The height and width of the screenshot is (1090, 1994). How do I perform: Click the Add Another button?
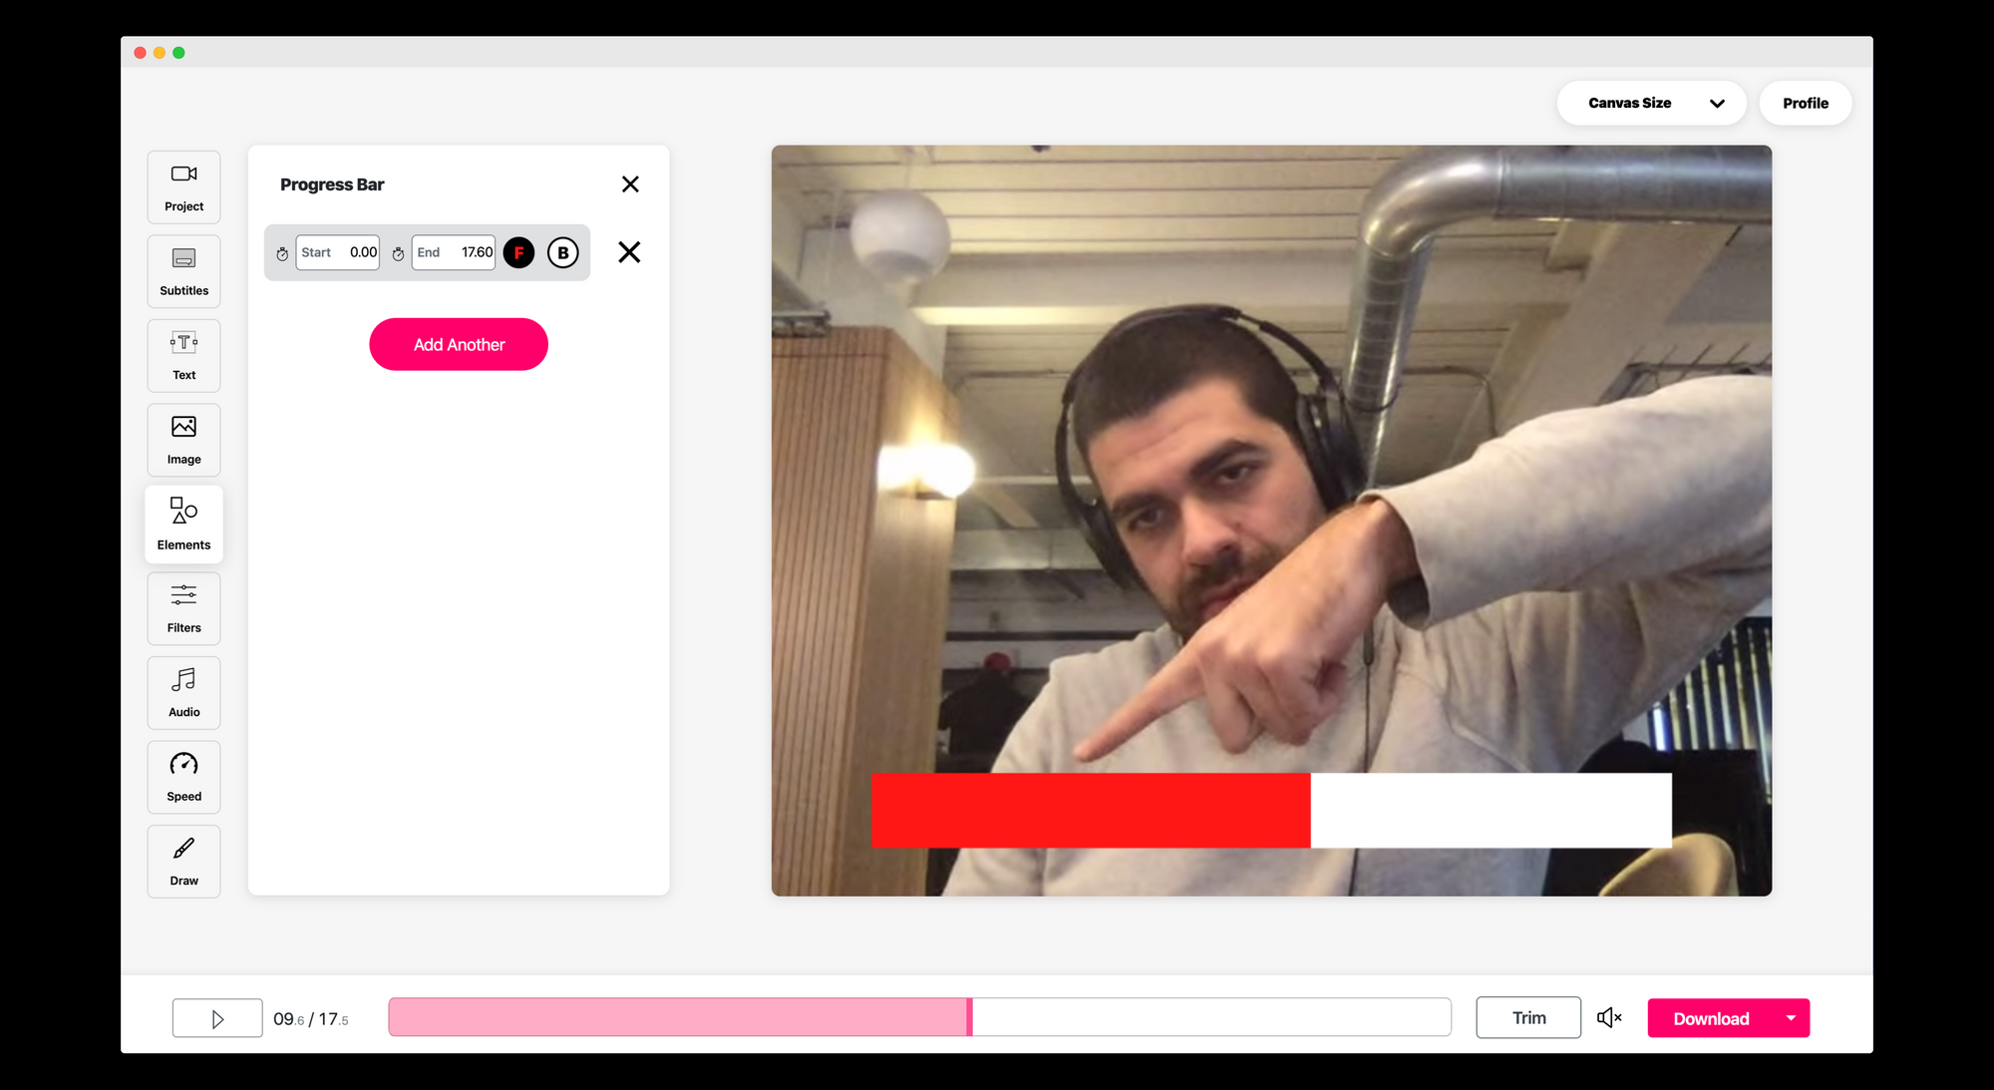click(459, 344)
